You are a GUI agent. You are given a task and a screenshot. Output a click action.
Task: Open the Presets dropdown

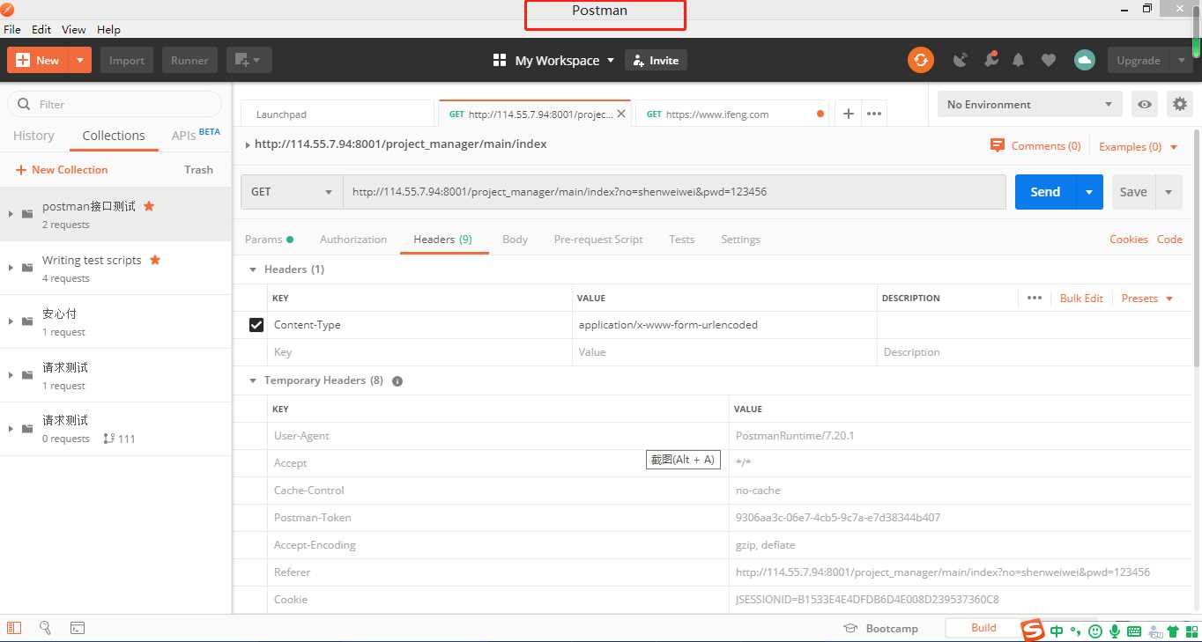[1147, 298]
